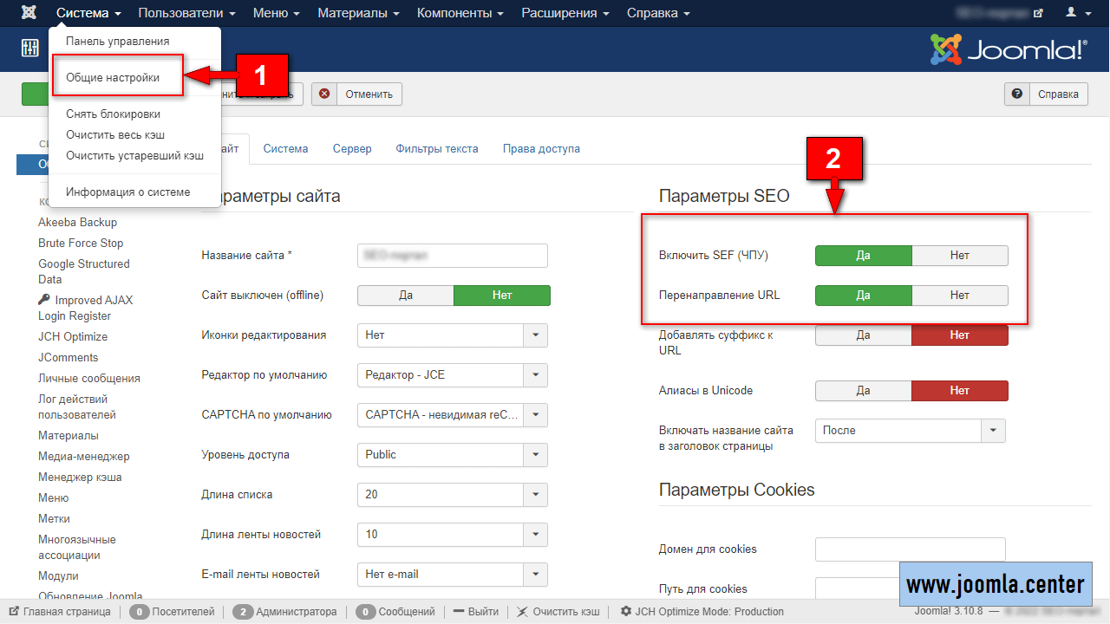
Task: Switch to the Сервер tab
Action: tap(352, 148)
